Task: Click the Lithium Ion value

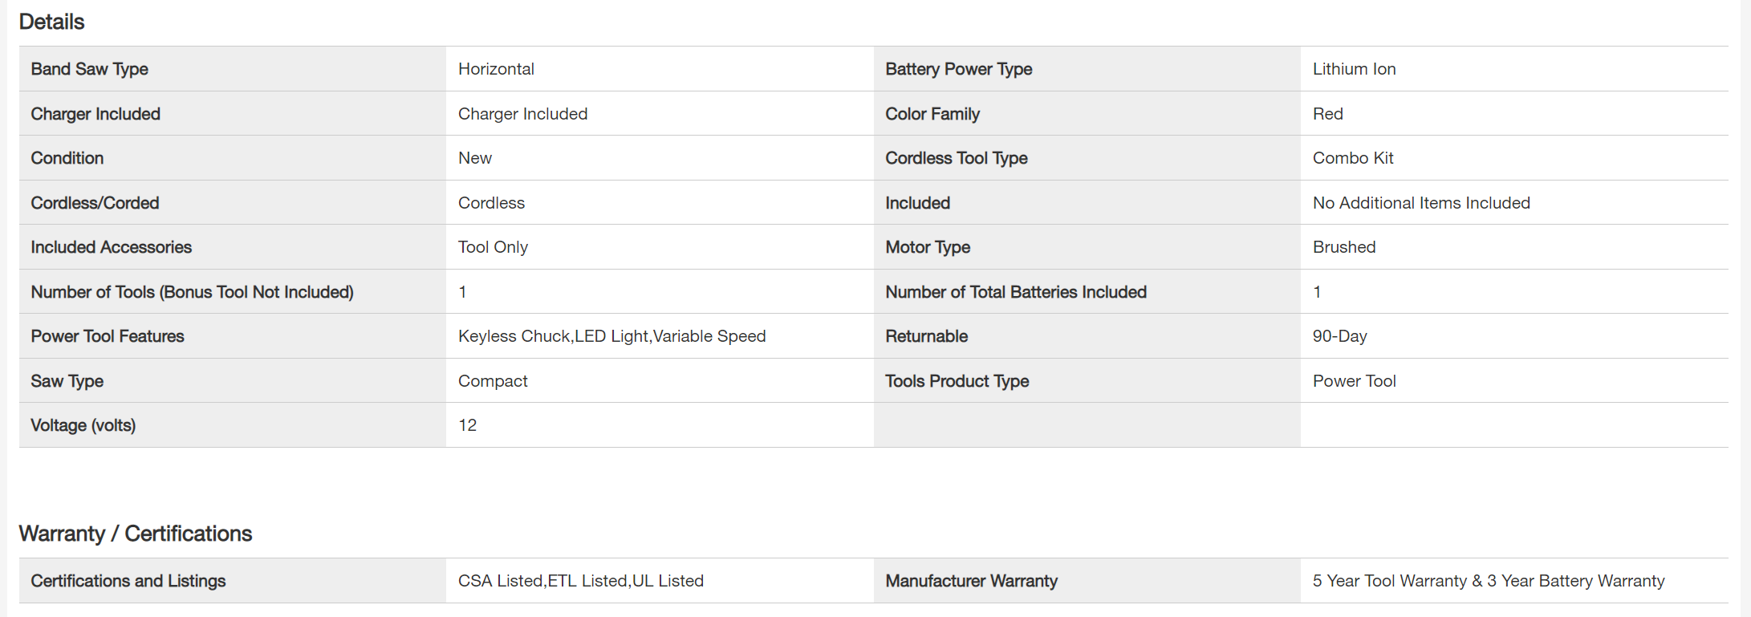Action: point(1354,69)
